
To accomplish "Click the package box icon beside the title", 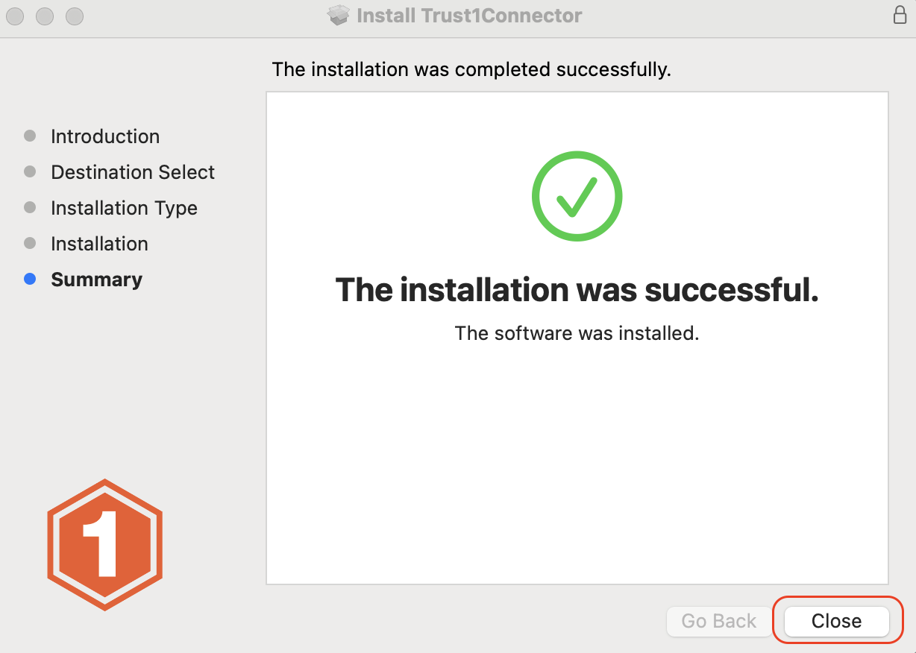I will coord(339,15).
